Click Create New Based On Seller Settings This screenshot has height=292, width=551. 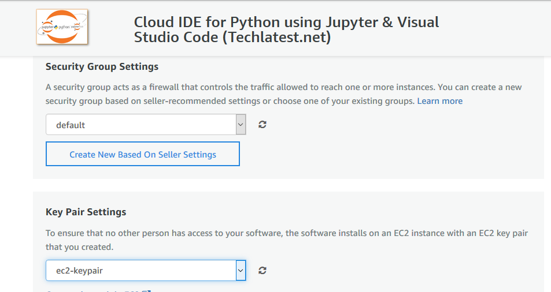143,154
